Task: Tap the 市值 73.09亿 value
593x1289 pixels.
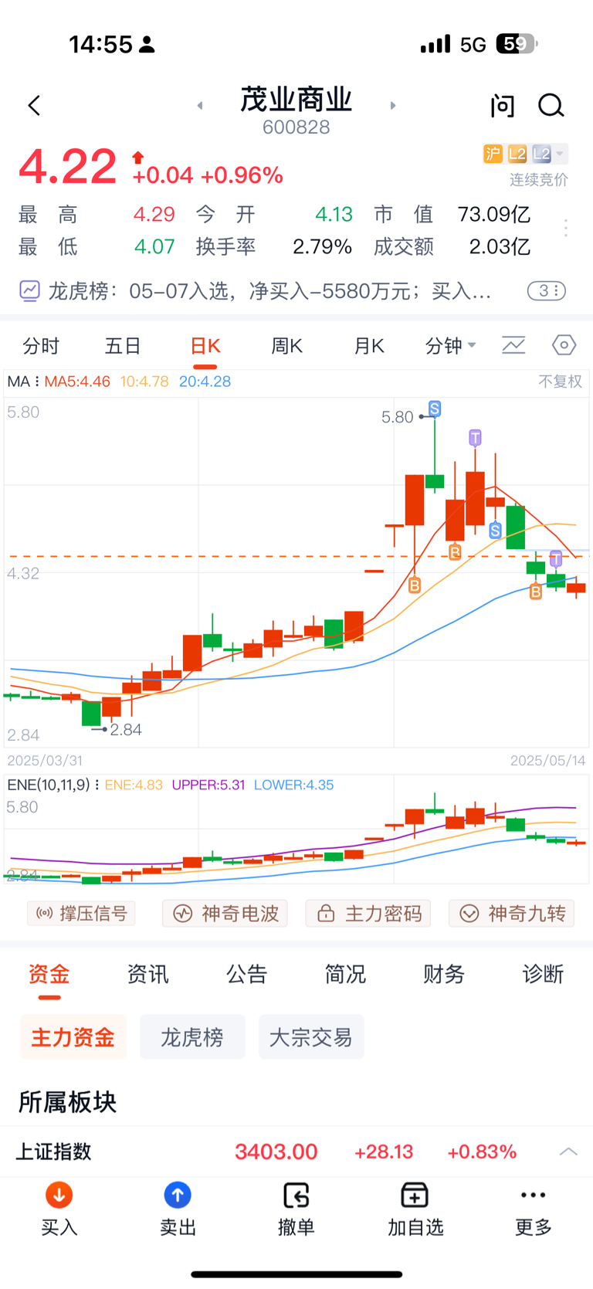Action: pos(494,214)
